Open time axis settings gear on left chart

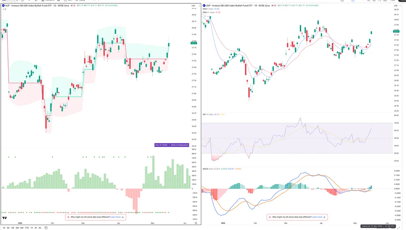pos(196,223)
